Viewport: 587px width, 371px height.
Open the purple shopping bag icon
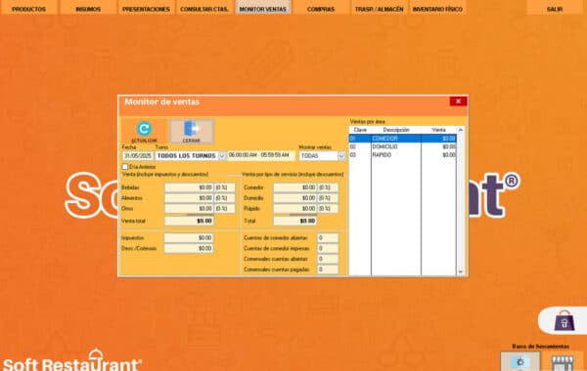click(x=564, y=321)
